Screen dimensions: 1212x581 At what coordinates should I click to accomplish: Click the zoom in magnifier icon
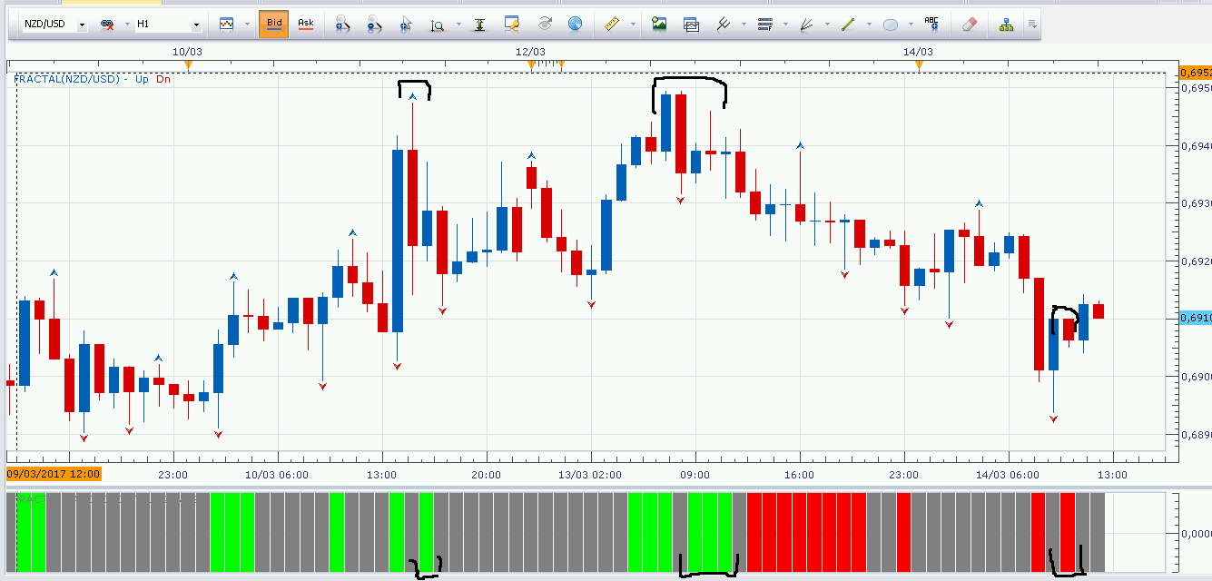(342, 25)
